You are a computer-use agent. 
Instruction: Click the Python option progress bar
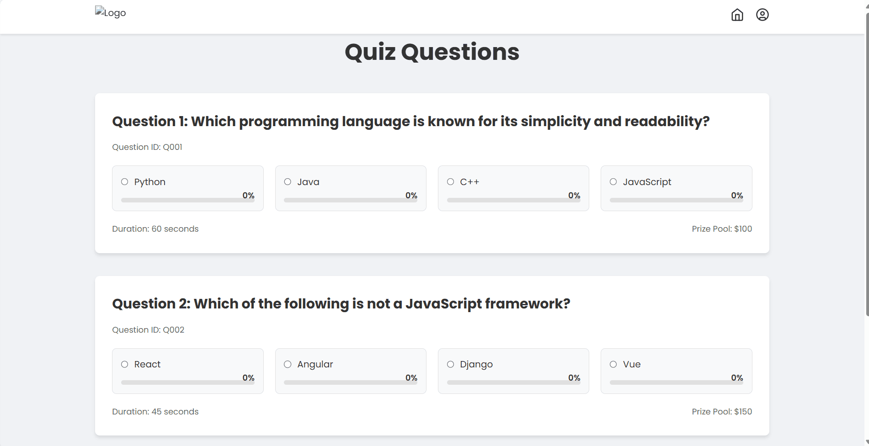(187, 200)
